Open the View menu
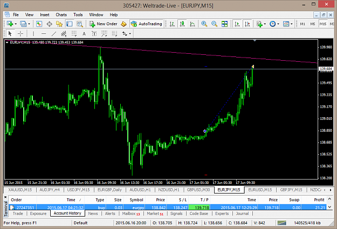337x229 pixels. coord(29,15)
